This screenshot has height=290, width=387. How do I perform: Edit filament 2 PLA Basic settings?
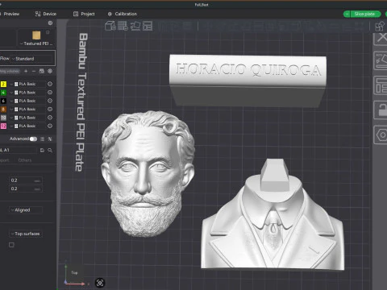(50, 84)
